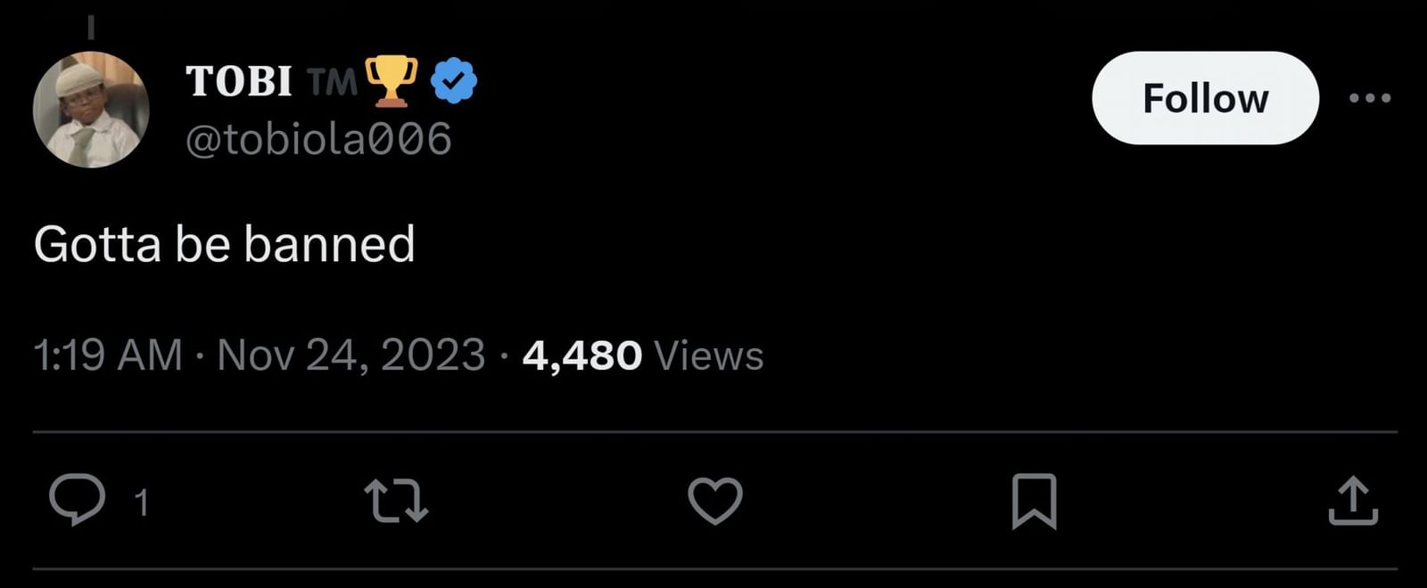Open the @tobiola006 handle link
Image resolution: width=1427 pixels, height=588 pixels.
pyautogui.click(x=318, y=140)
